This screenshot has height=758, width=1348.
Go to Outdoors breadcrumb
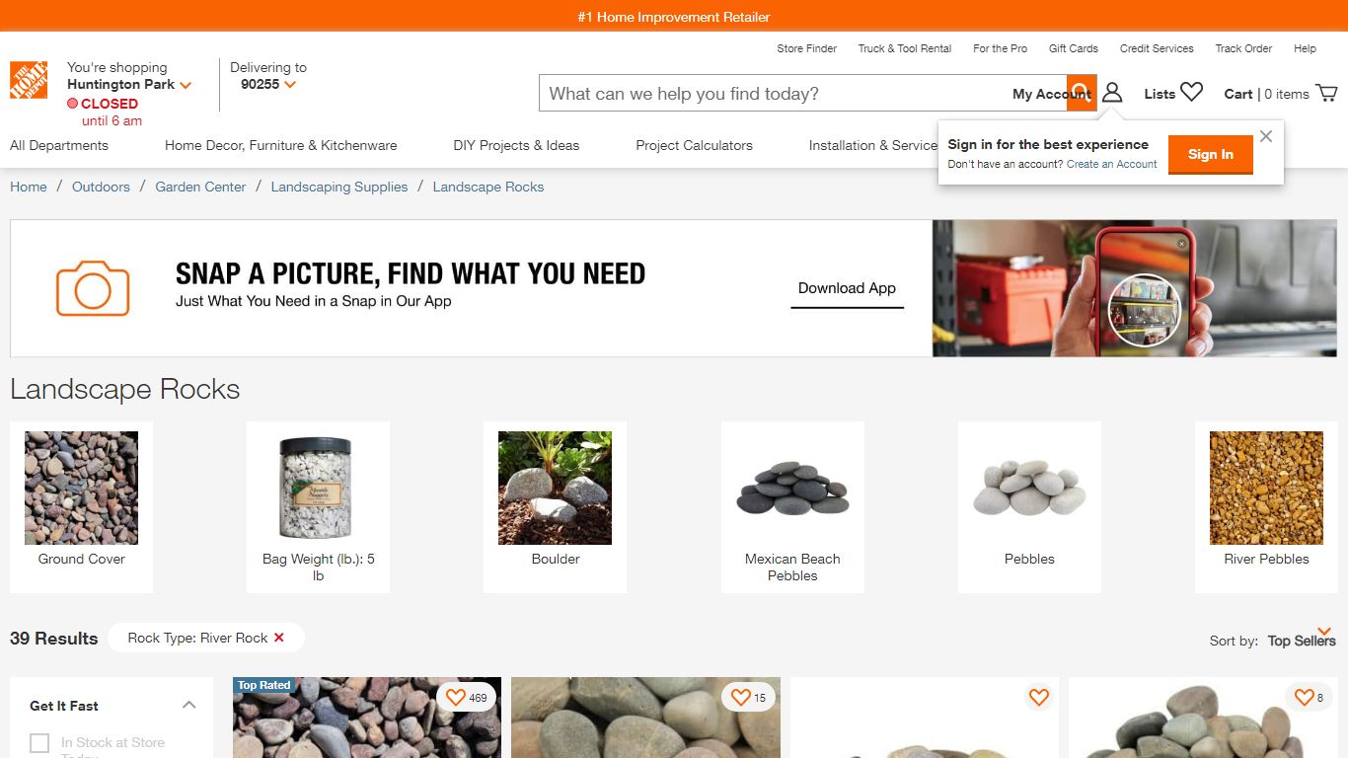click(x=101, y=187)
